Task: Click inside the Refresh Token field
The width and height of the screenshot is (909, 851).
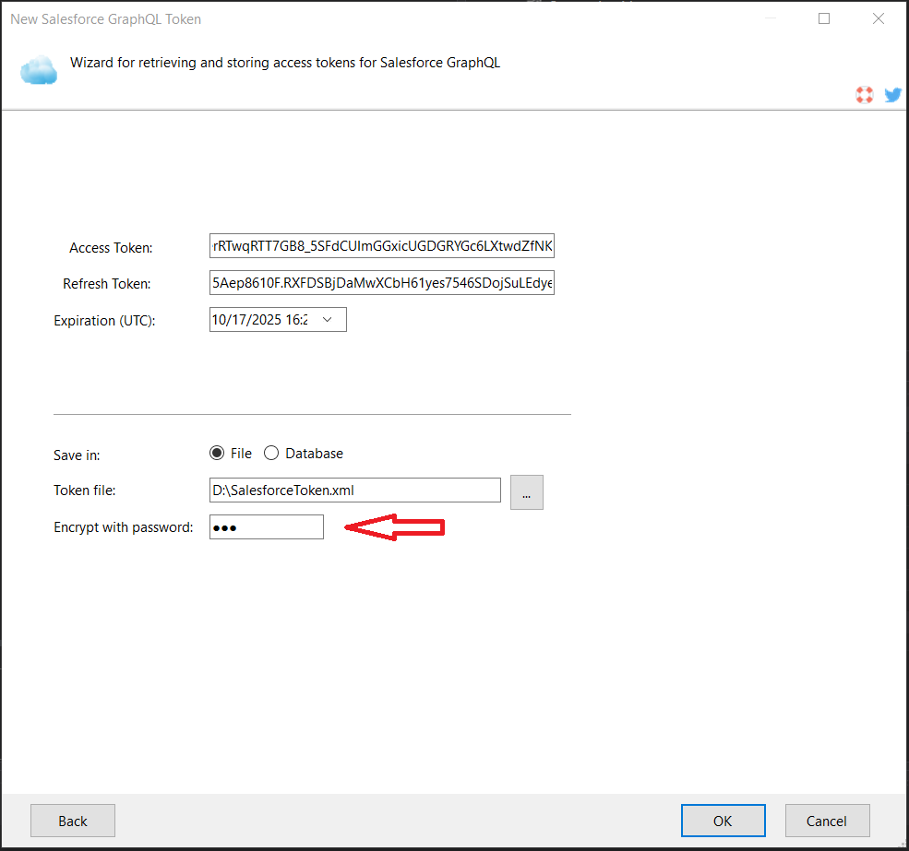Action: (381, 283)
